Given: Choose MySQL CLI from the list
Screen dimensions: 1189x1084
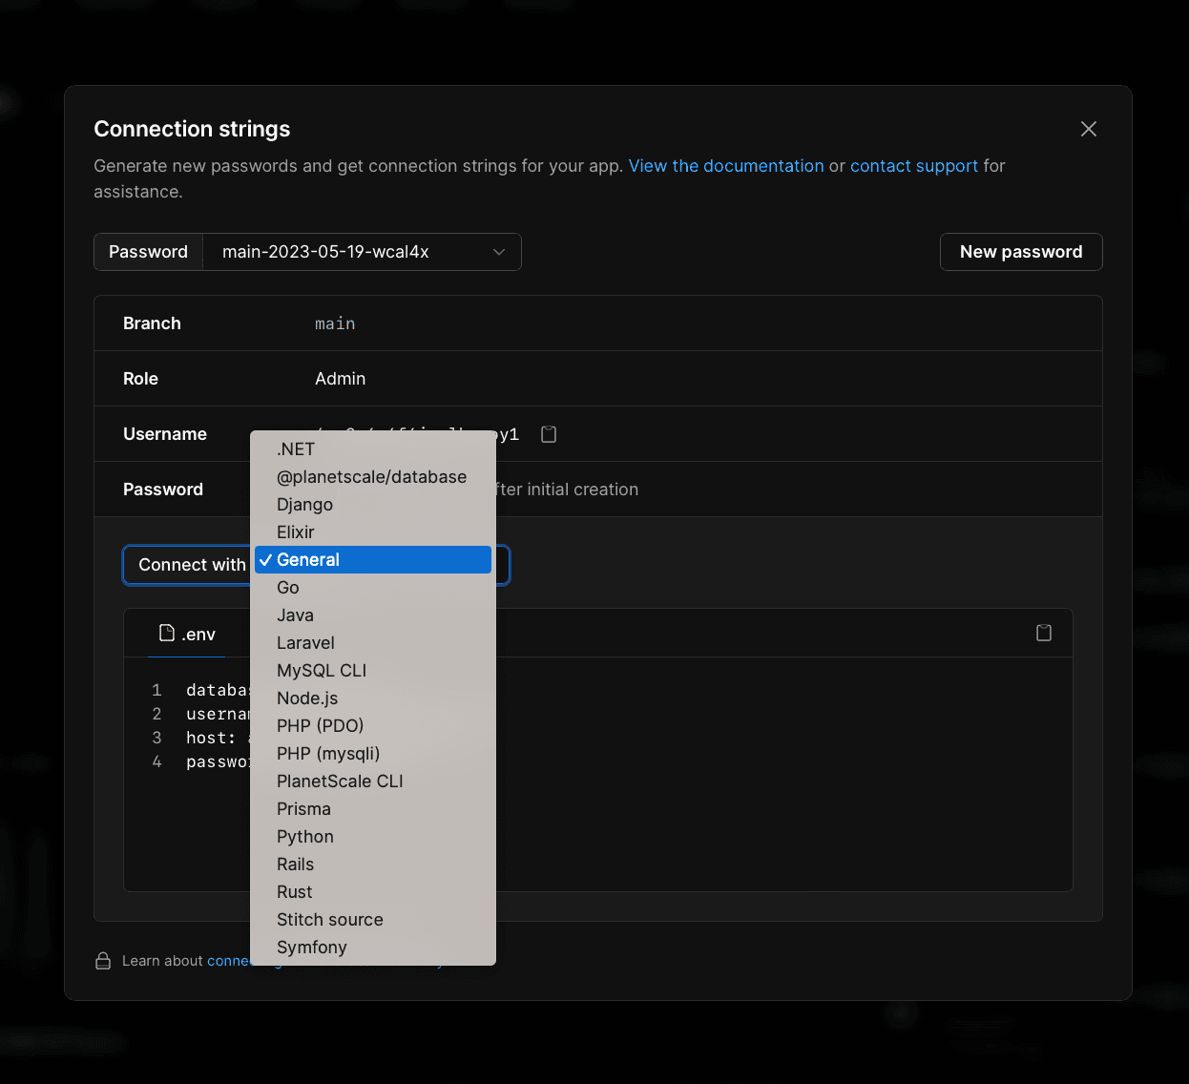Looking at the screenshot, I should click(x=373, y=671).
